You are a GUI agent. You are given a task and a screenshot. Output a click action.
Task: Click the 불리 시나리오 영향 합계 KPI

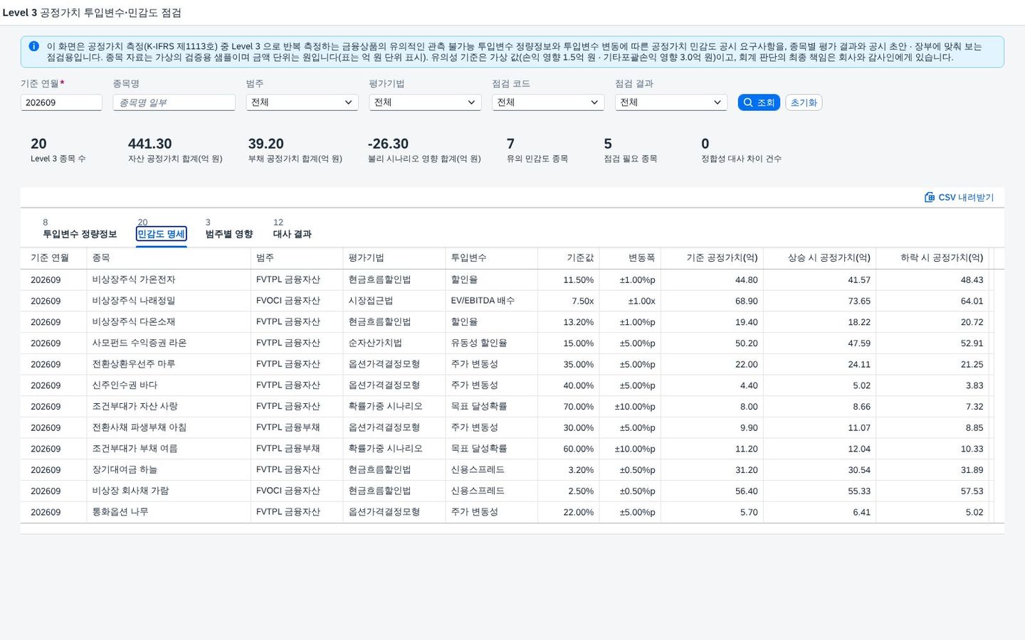click(424, 150)
